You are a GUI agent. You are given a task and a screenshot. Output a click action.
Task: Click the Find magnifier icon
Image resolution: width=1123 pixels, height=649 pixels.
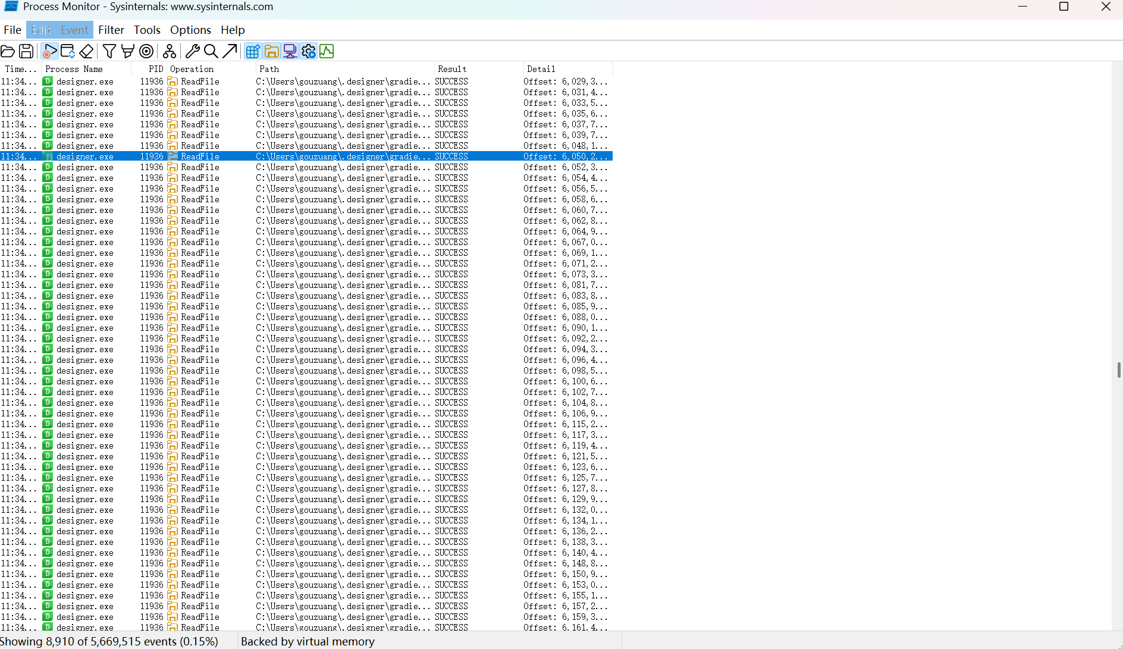click(x=211, y=51)
